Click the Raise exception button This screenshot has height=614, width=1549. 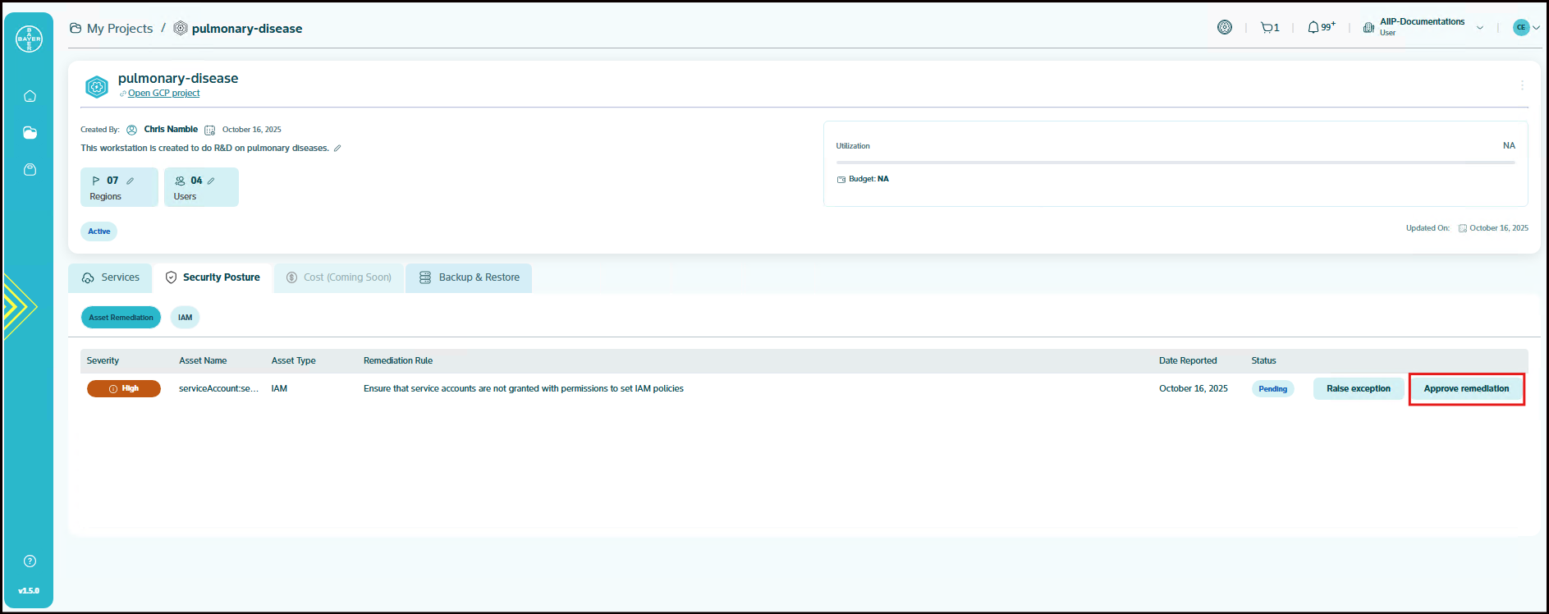pos(1358,389)
